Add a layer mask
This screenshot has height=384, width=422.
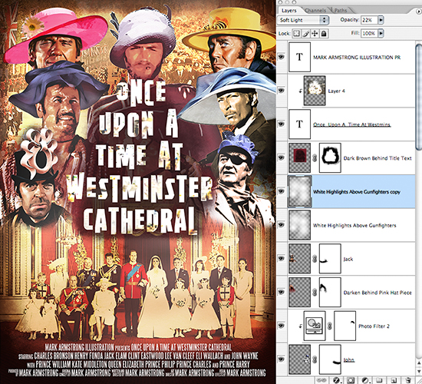[351, 380]
